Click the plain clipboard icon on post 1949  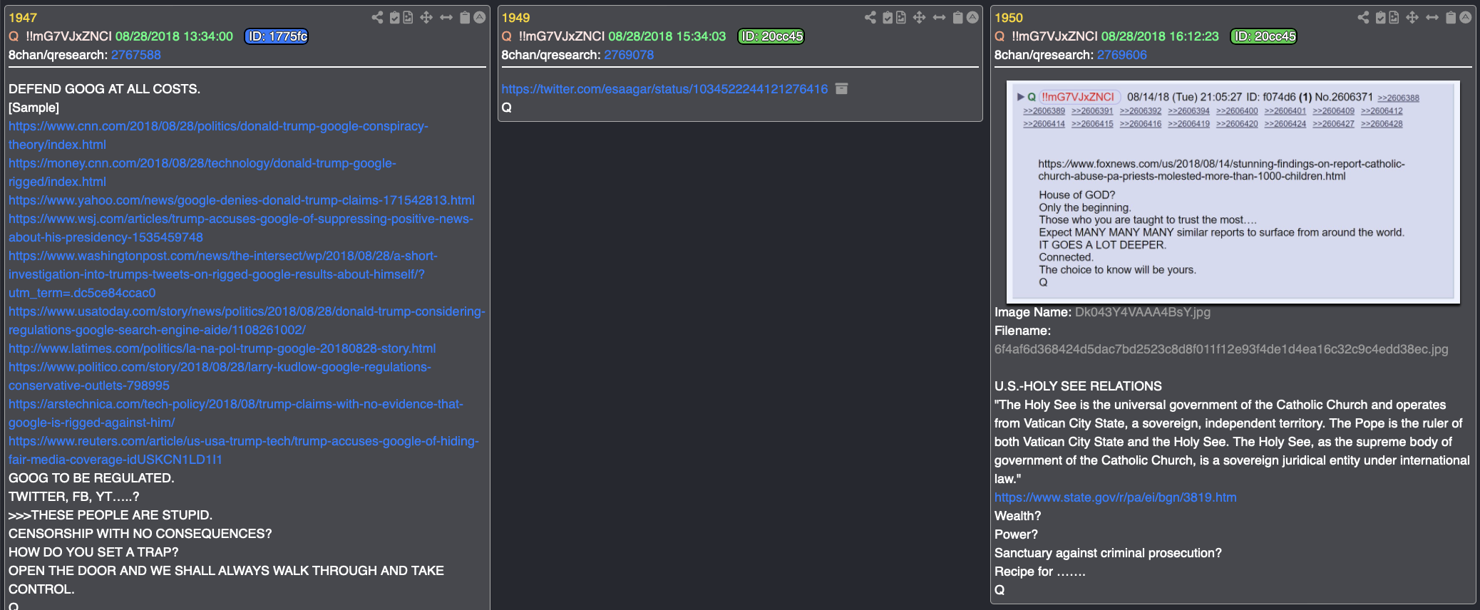pyautogui.click(x=958, y=18)
